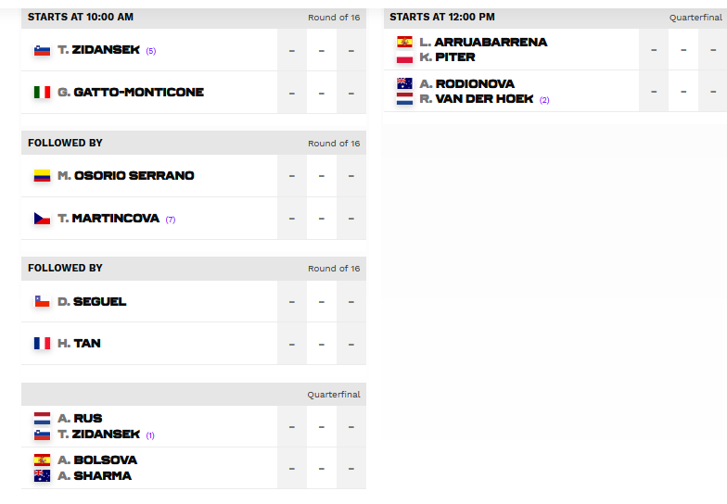Open player T. Zidansek seeded (5)
This screenshot has height=504, width=727.
pyautogui.click(x=98, y=50)
